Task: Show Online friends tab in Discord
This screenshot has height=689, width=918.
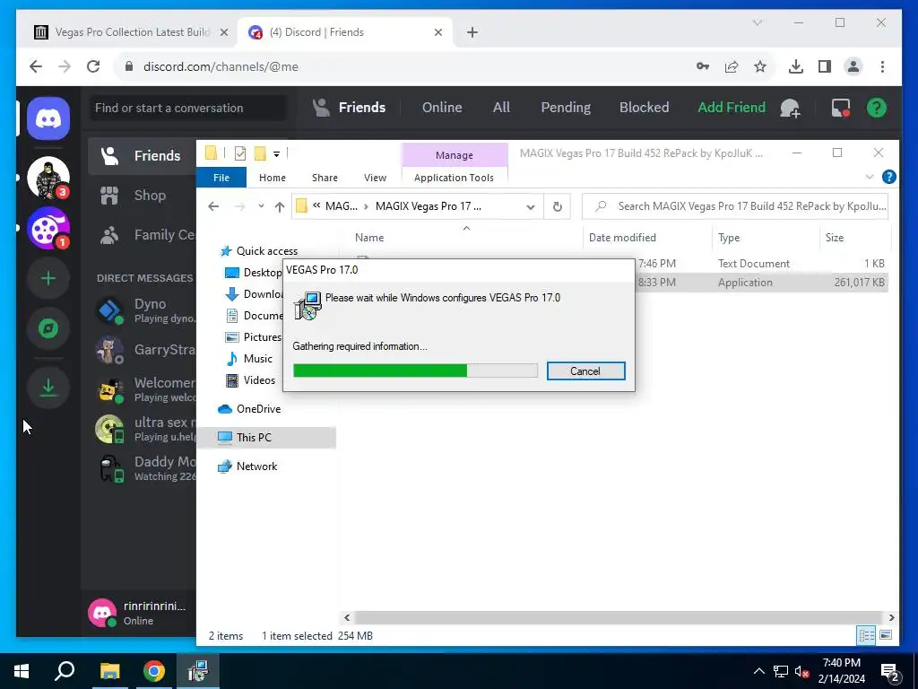Action: (x=442, y=108)
